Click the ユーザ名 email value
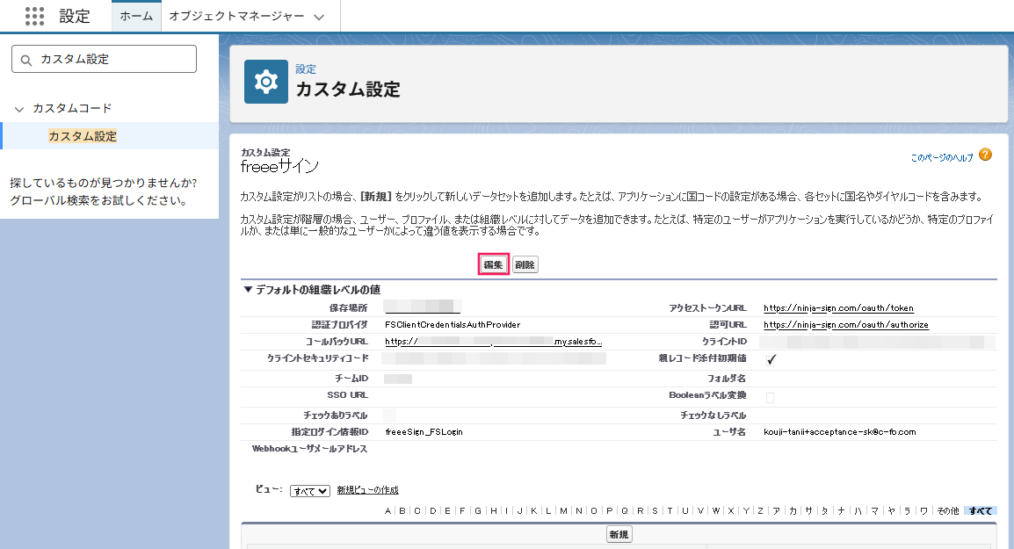1014x549 pixels. point(839,432)
